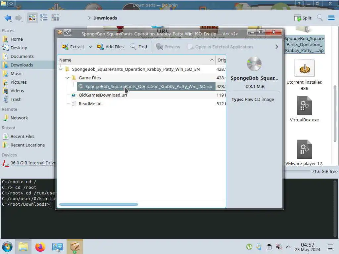
Task: Click the Downloads breadcrumb in Dolphin
Action: (x=105, y=18)
